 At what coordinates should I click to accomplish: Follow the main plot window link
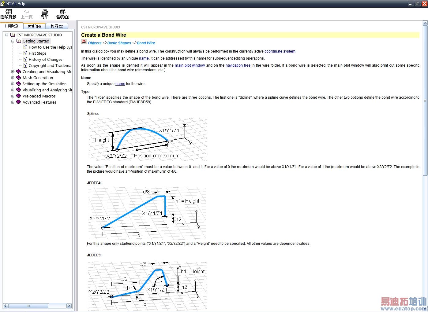click(190, 65)
